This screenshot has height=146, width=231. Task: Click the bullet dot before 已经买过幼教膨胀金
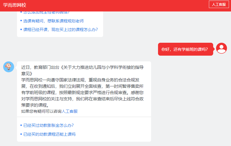pyautogui.click(x=21, y=125)
